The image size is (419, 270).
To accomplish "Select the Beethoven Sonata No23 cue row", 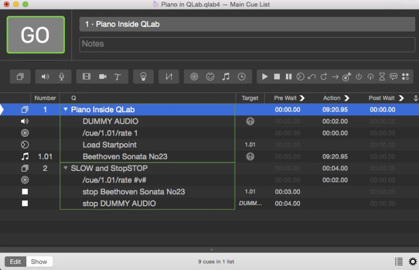I will [125, 157].
